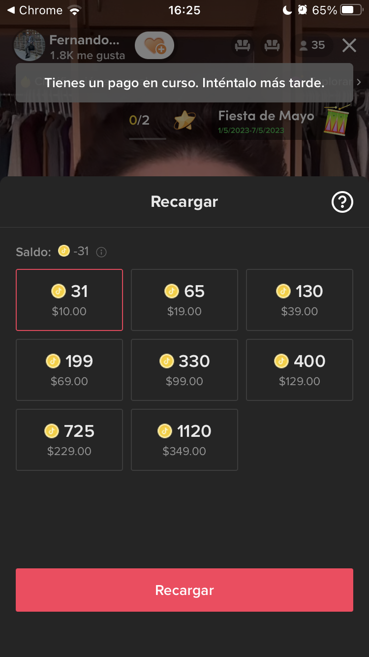
Task: Tap the help question mark icon
Action: [x=342, y=202]
